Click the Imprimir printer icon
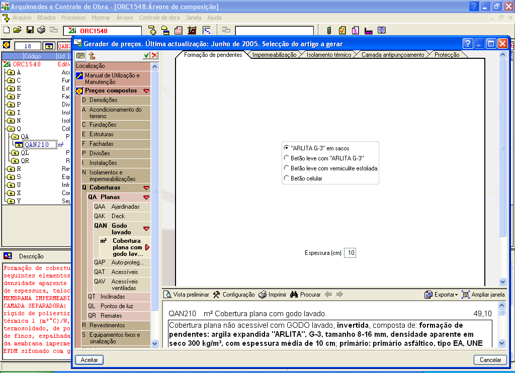 [263, 295]
